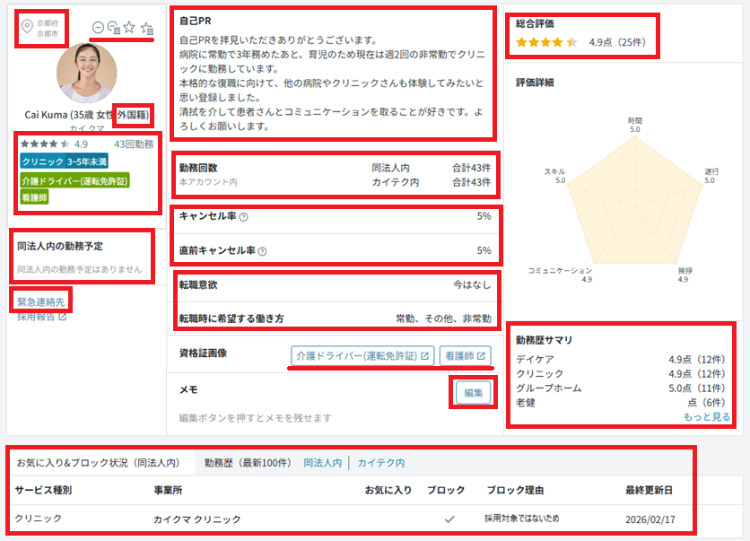Click the デイケア row in 勤務歴サマリ
Screen dimensions: 750x541
(621, 359)
